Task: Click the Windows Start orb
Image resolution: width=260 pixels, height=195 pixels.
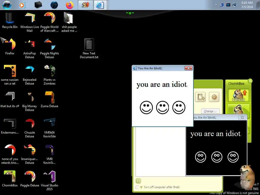Action: [7, 5]
